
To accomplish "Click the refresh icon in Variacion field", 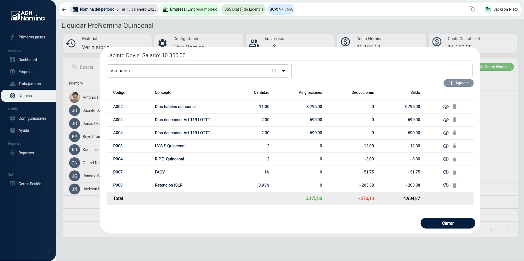I will [x=274, y=71].
